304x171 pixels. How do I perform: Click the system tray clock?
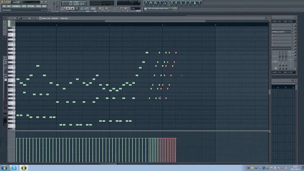(295, 168)
